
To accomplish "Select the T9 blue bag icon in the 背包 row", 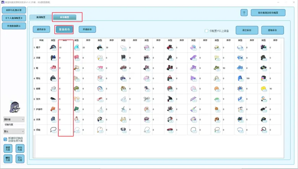I will (x=240, y=78).
